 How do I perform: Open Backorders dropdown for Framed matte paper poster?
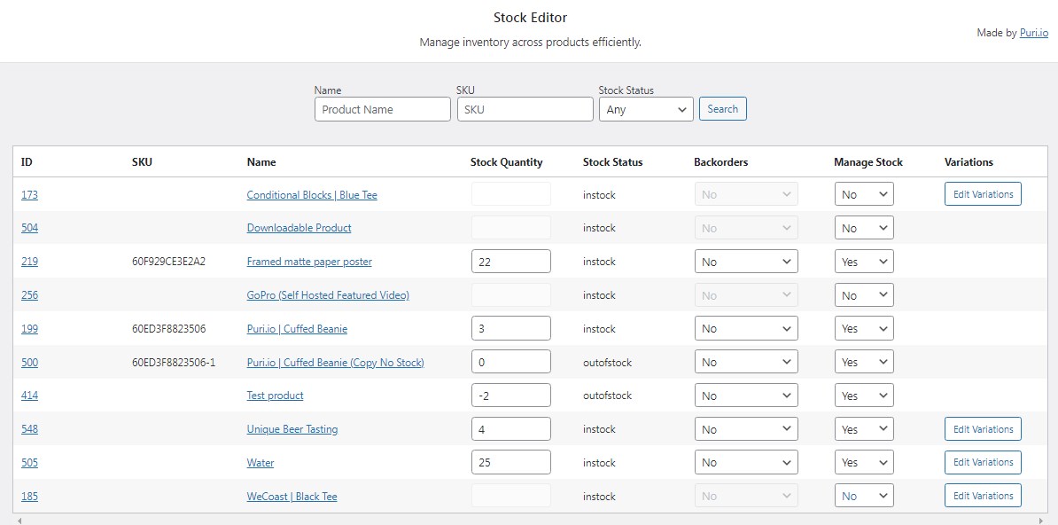pyautogui.click(x=746, y=262)
